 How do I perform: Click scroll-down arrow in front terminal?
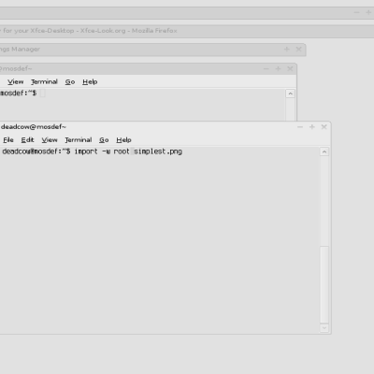(x=324, y=328)
